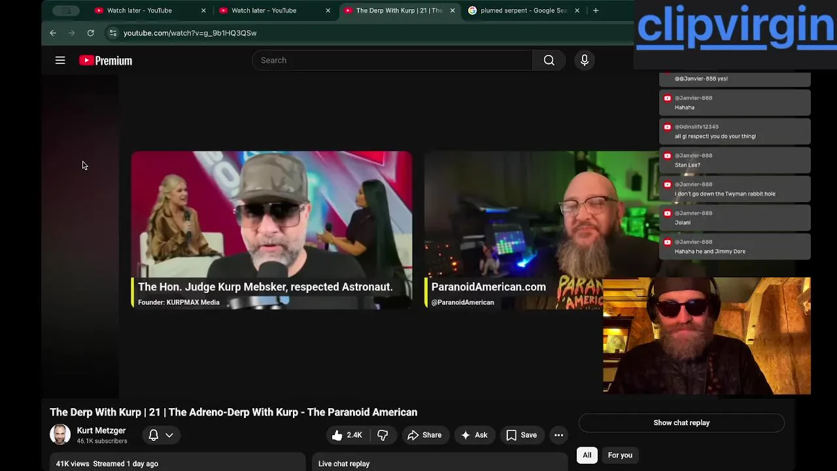Select the All filter chip
The height and width of the screenshot is (471, 837).
coord(587,455)
